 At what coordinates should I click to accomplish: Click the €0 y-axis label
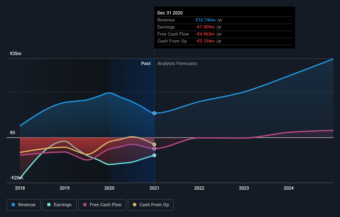coord(12,133)
